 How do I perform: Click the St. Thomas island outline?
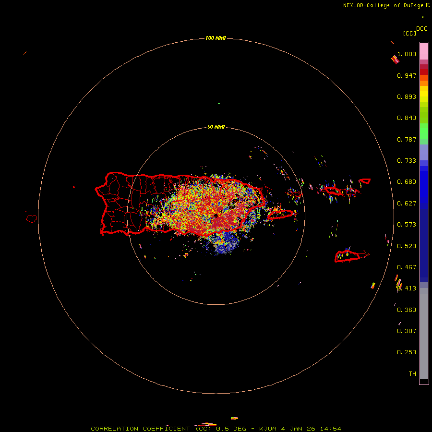click(334, 191)
